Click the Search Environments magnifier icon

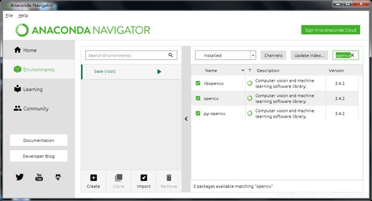pyautogui.click(x=170, y=55)
